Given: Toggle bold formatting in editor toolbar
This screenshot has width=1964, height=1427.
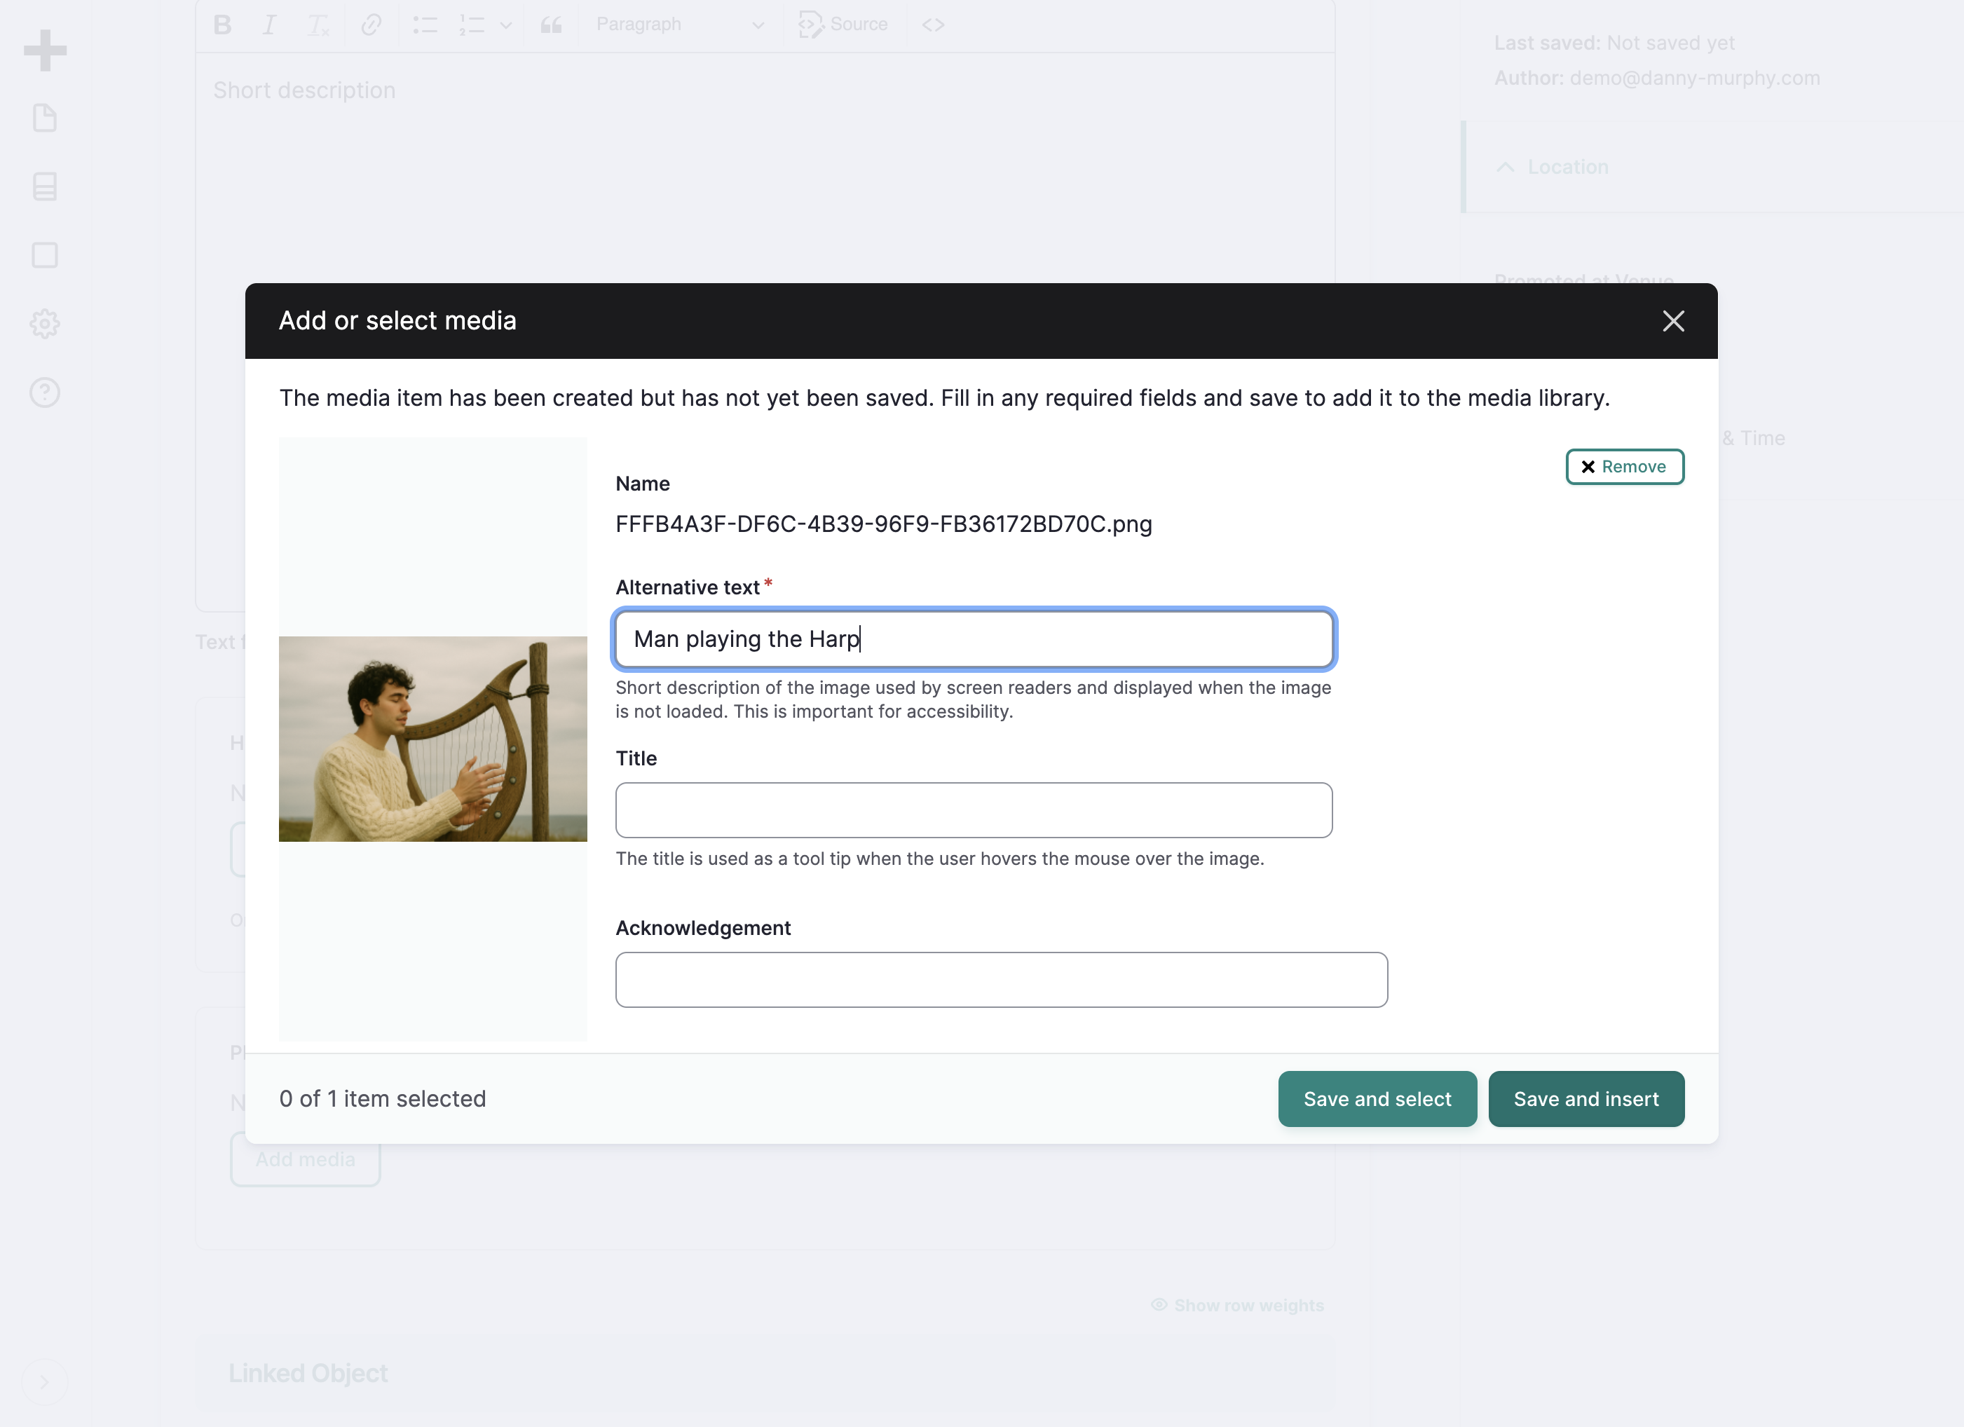Looking at the screenshot, I should 223,25.
